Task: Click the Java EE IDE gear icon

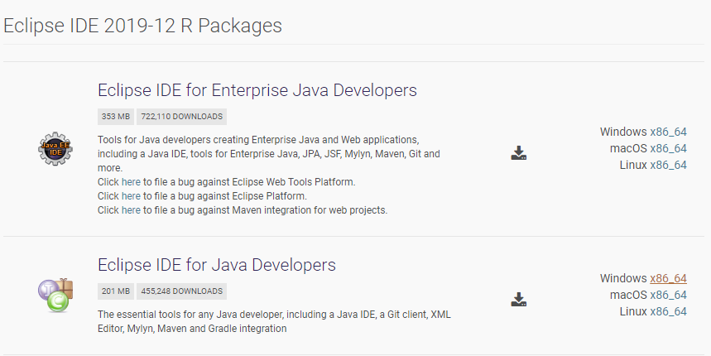Action: click(55, 149)
